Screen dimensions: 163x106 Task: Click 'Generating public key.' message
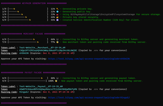pos(77,11)
